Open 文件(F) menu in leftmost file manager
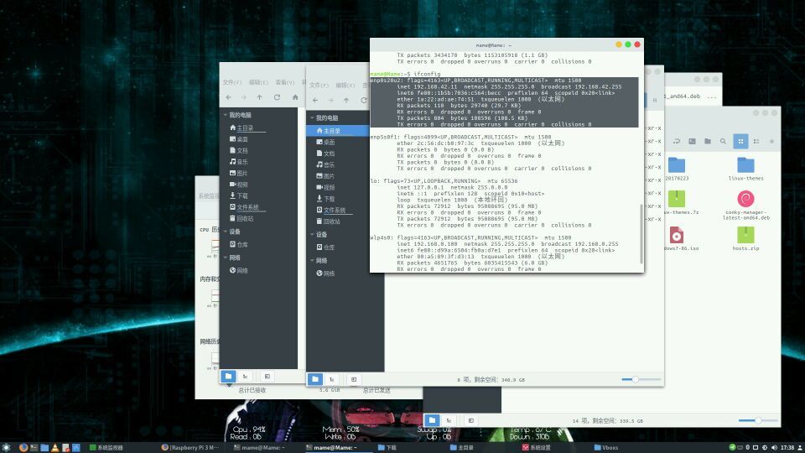 click(x=232, y=82)
